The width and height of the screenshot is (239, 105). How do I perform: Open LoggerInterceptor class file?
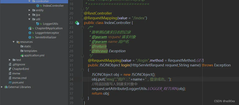47,33
